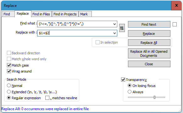Toggle Match whole word only checkbox
Image resolution: width=183 pixels, height=113 pixels.
pos(27,59)
